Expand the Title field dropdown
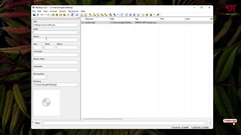This screenshot has height=135, width=241. pyautogui.click(x=78, y=25)
